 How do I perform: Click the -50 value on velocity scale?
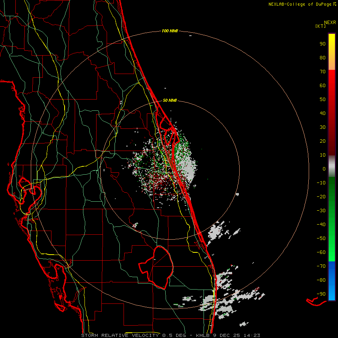click(x=321, y=238)
